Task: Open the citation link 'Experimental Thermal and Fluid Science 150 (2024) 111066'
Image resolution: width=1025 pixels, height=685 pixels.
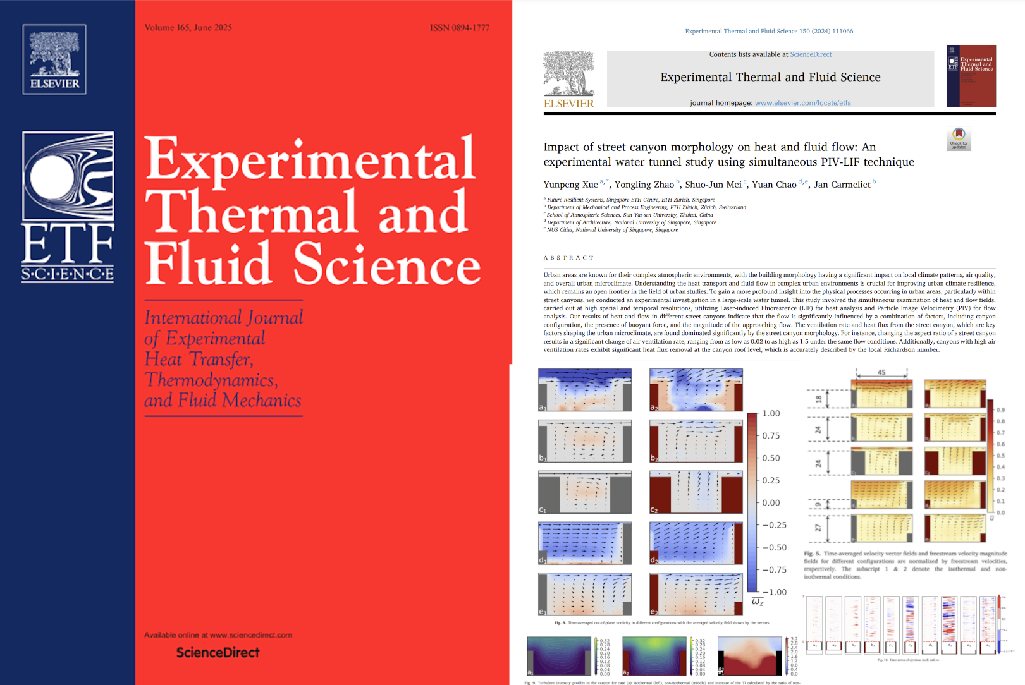Action: tap(769, 31)
